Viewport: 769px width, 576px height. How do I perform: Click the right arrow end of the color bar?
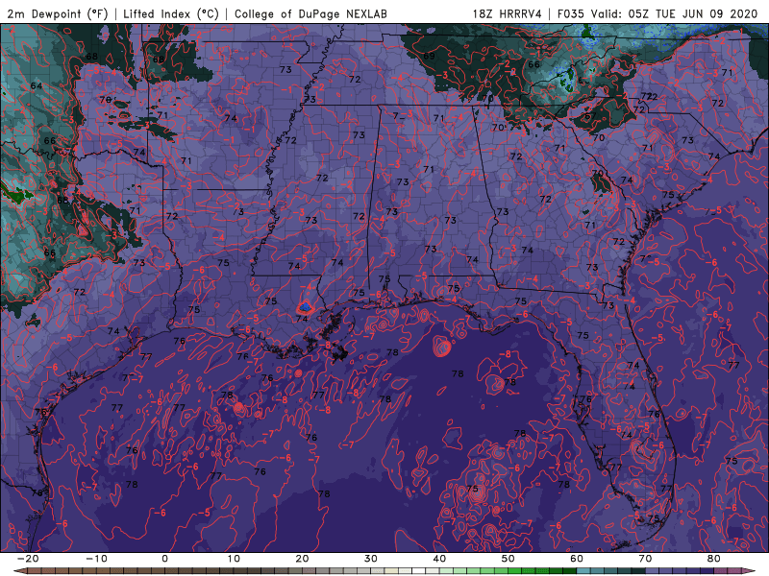749,571
